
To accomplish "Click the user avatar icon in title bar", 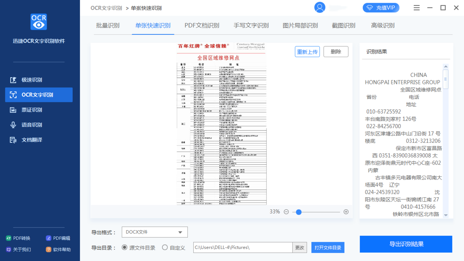I will [x=320, y=7].
